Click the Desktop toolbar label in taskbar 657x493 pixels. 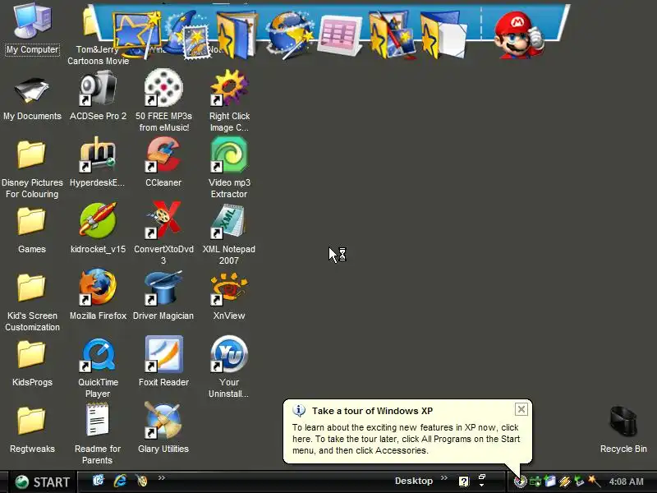414,481
